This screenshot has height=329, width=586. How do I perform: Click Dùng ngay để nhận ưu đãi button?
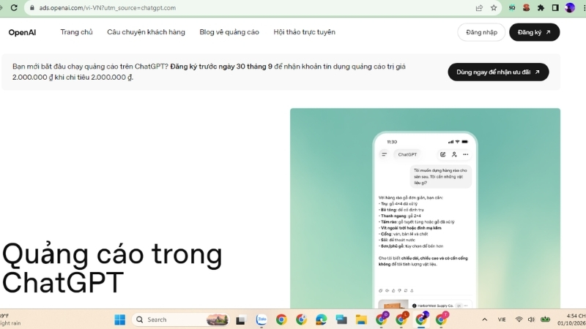tap(498, 72)
